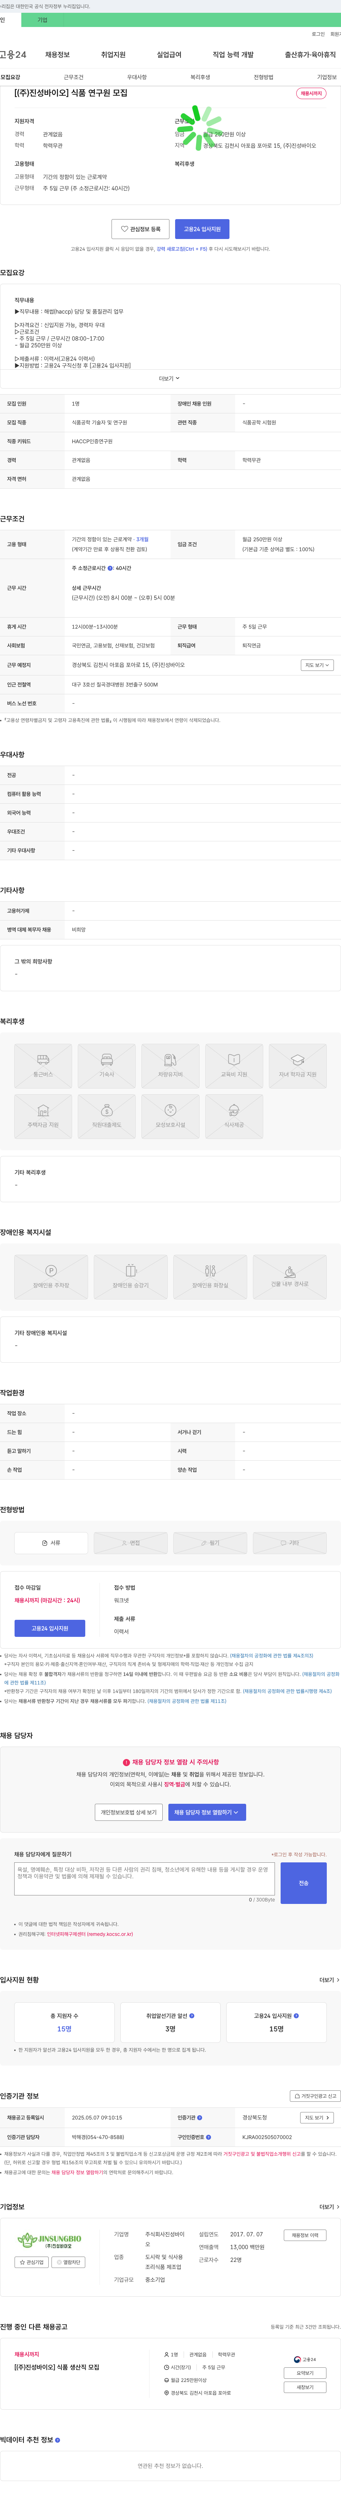The height and width of the screenshot is (2513, 341).
Task: Open the 실업급여 main menu
Action: 169,55
